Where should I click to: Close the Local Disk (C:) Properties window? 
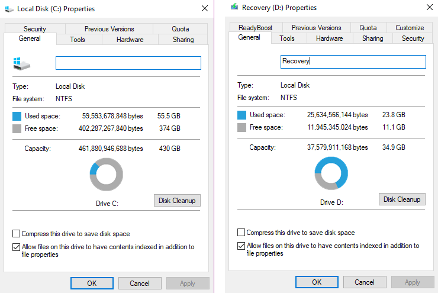point(205,8)
